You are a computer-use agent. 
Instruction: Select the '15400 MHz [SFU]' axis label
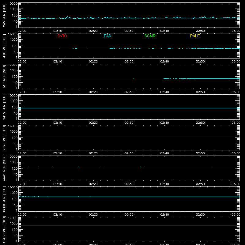[4, 229]
